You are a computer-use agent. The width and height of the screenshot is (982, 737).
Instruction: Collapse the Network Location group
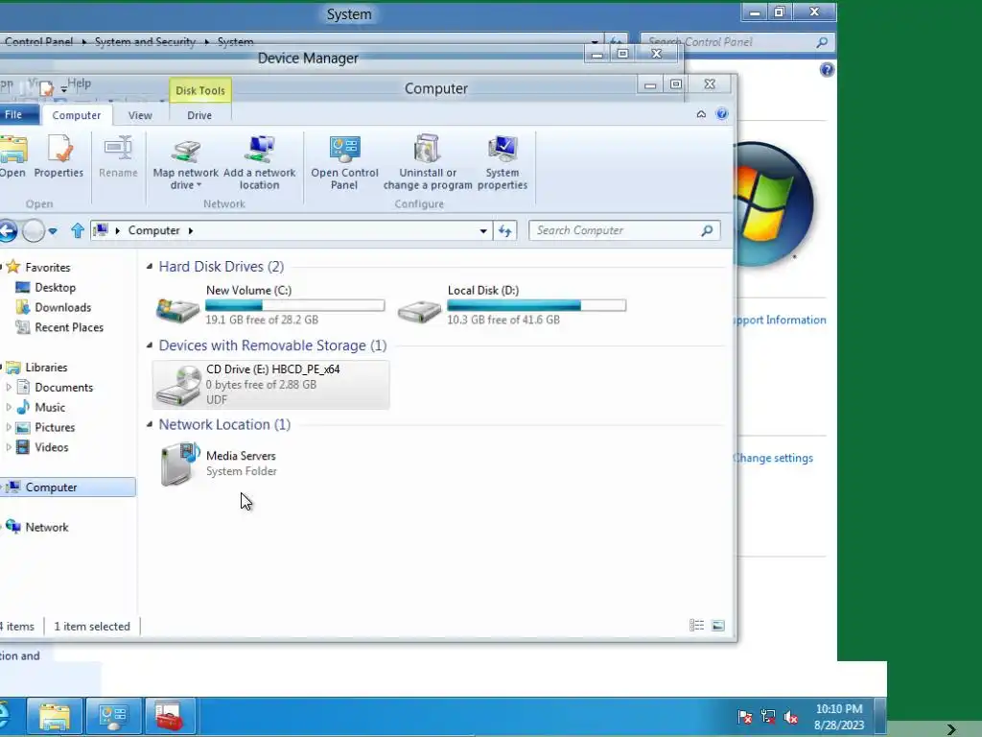pyautogui.click(x=149, y=424)
